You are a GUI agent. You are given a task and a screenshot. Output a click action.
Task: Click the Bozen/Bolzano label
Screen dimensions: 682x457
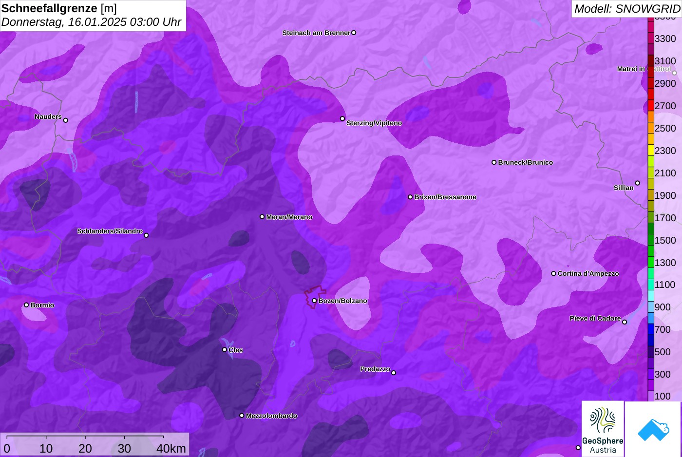(x=343, y=301)
